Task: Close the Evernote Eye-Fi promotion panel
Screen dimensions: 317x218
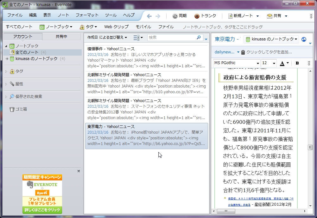Action: (x=79, y=171)
